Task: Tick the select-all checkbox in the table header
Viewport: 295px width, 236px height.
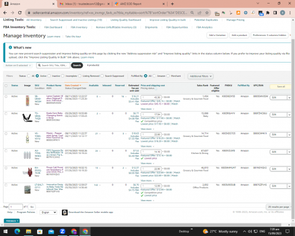Action: (x=6, y=86)
